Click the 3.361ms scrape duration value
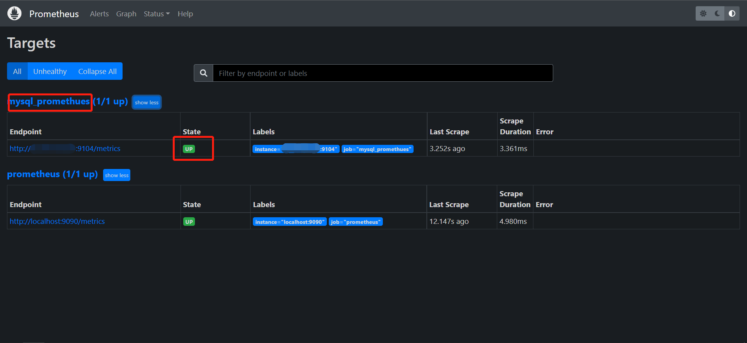This screenshot has height=343, width=747. (514, 148)
